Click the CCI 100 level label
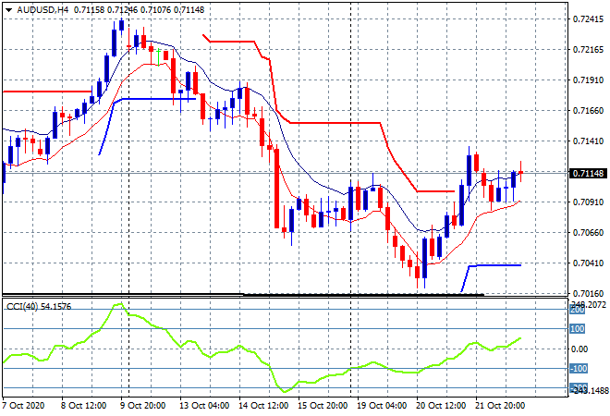Viewport: 610px width, 416px height. (577, 329)
